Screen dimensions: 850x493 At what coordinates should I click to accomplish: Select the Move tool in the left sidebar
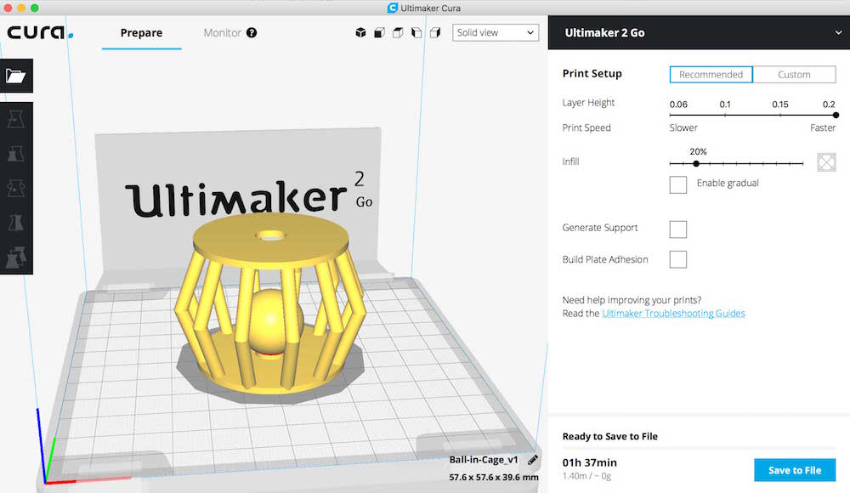coord(15,119)
